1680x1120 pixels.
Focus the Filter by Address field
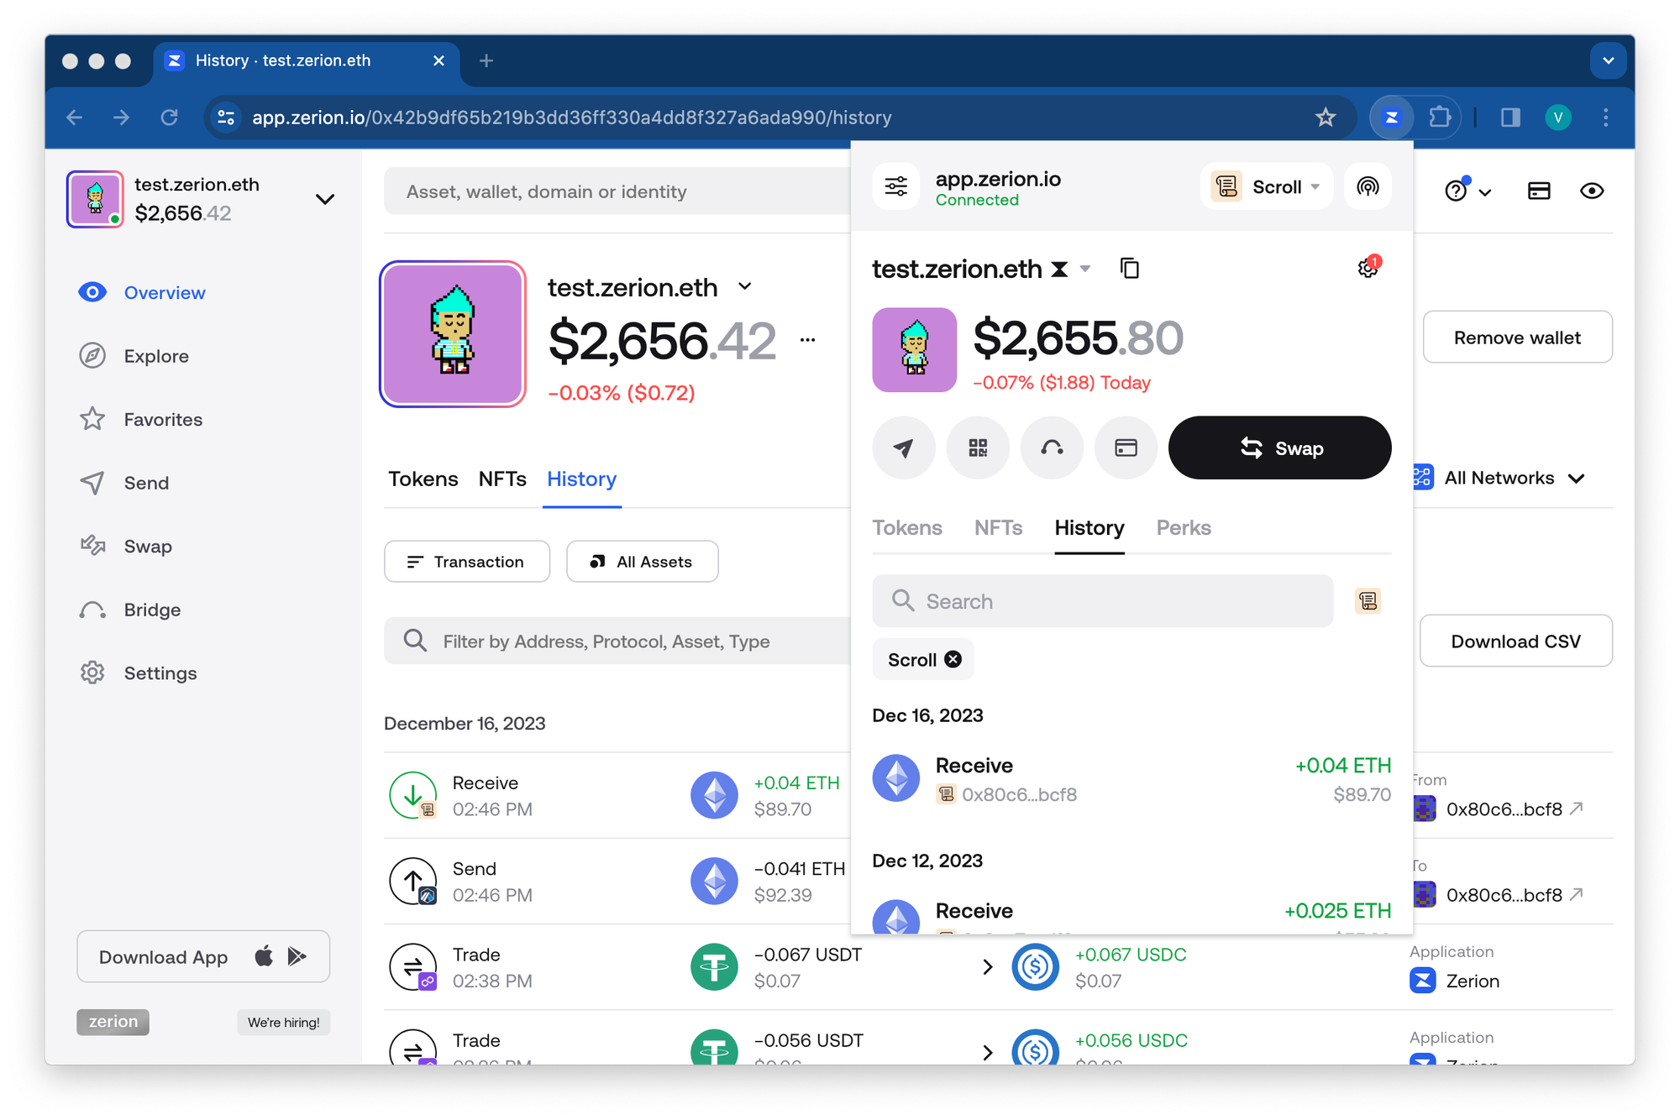point(617,641)
